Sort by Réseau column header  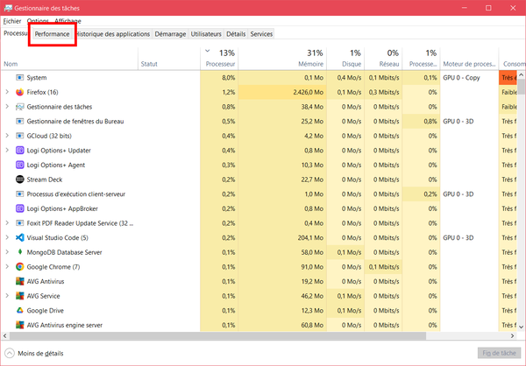pos(383,59)
